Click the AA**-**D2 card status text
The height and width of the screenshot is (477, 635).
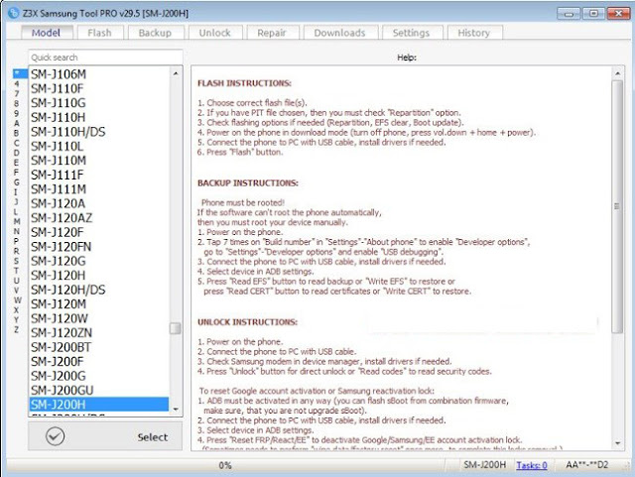586,465
